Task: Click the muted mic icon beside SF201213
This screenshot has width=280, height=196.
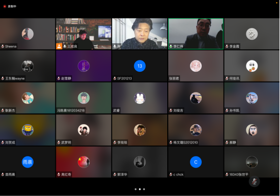Action: pyautogui.click(x=115, y=78)
